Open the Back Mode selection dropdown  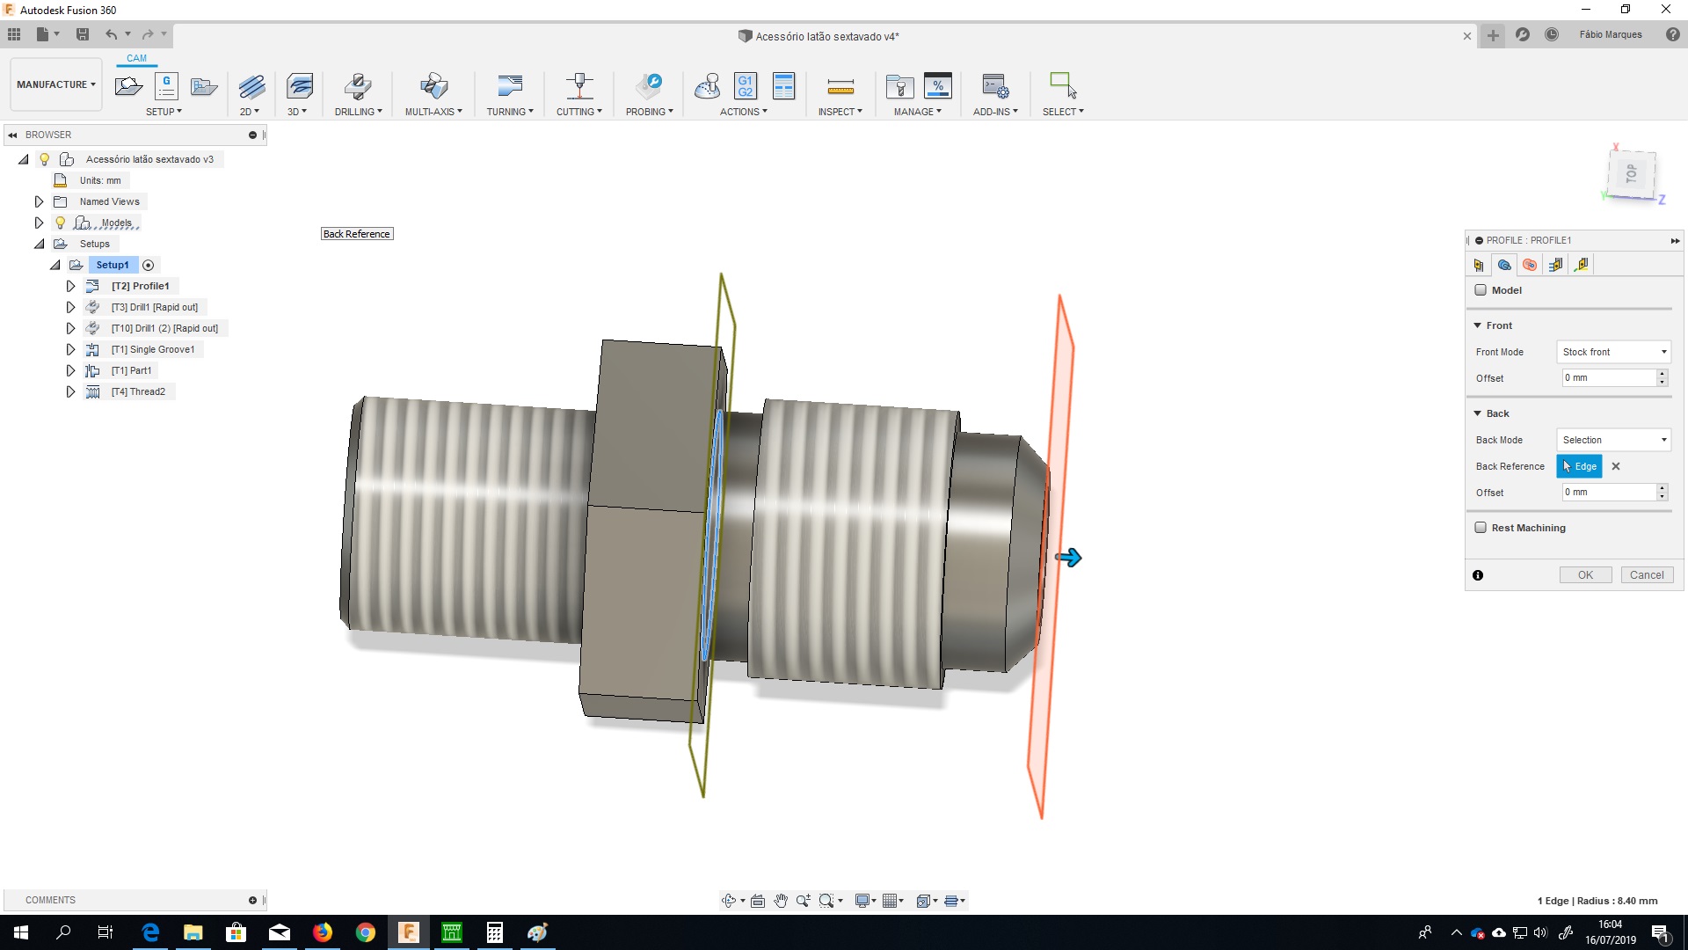(1614, 439)
